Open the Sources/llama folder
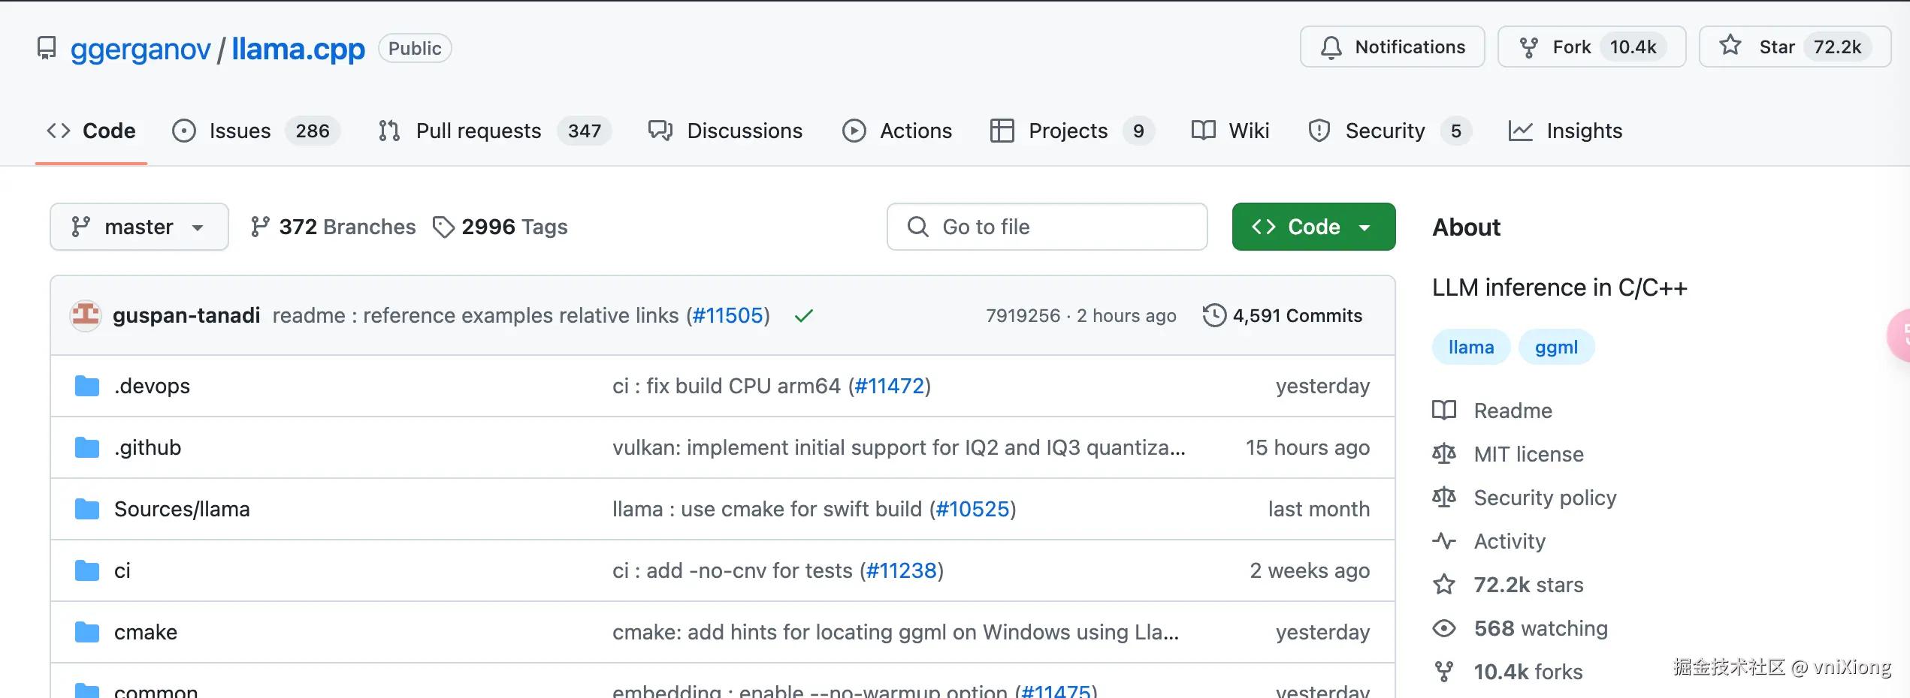The image size is (1910, 698). coord(182,509)
